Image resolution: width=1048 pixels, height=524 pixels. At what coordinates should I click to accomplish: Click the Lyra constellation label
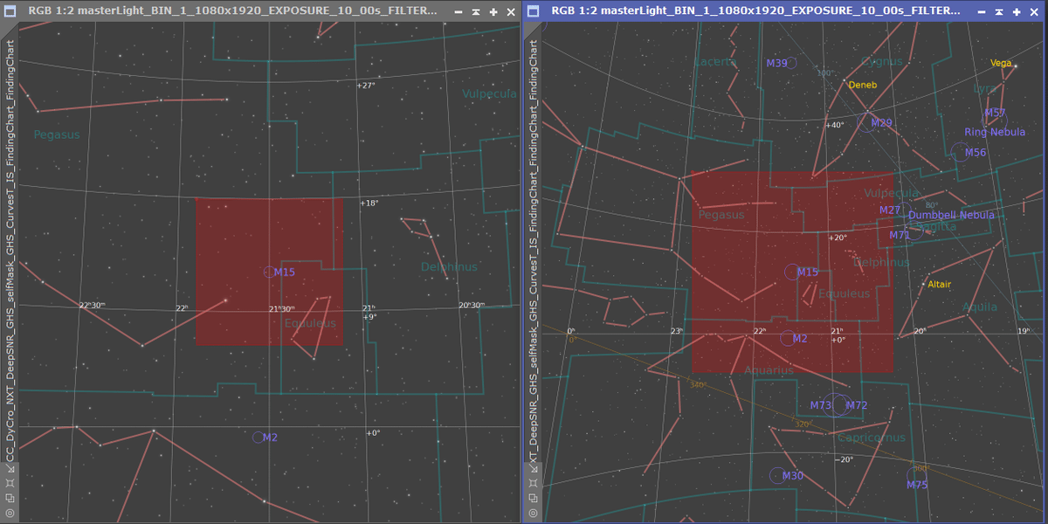(x=984, y=88)
